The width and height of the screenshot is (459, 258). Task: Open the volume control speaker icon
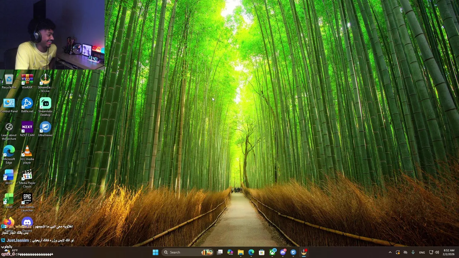point(437,252)
